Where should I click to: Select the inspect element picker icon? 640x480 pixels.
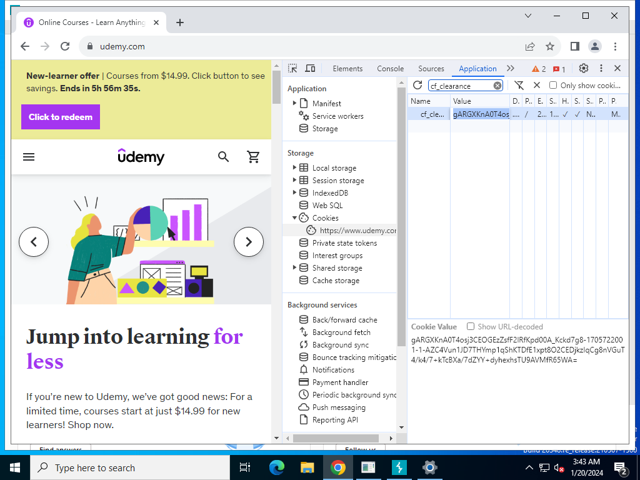tap(292, 68)
